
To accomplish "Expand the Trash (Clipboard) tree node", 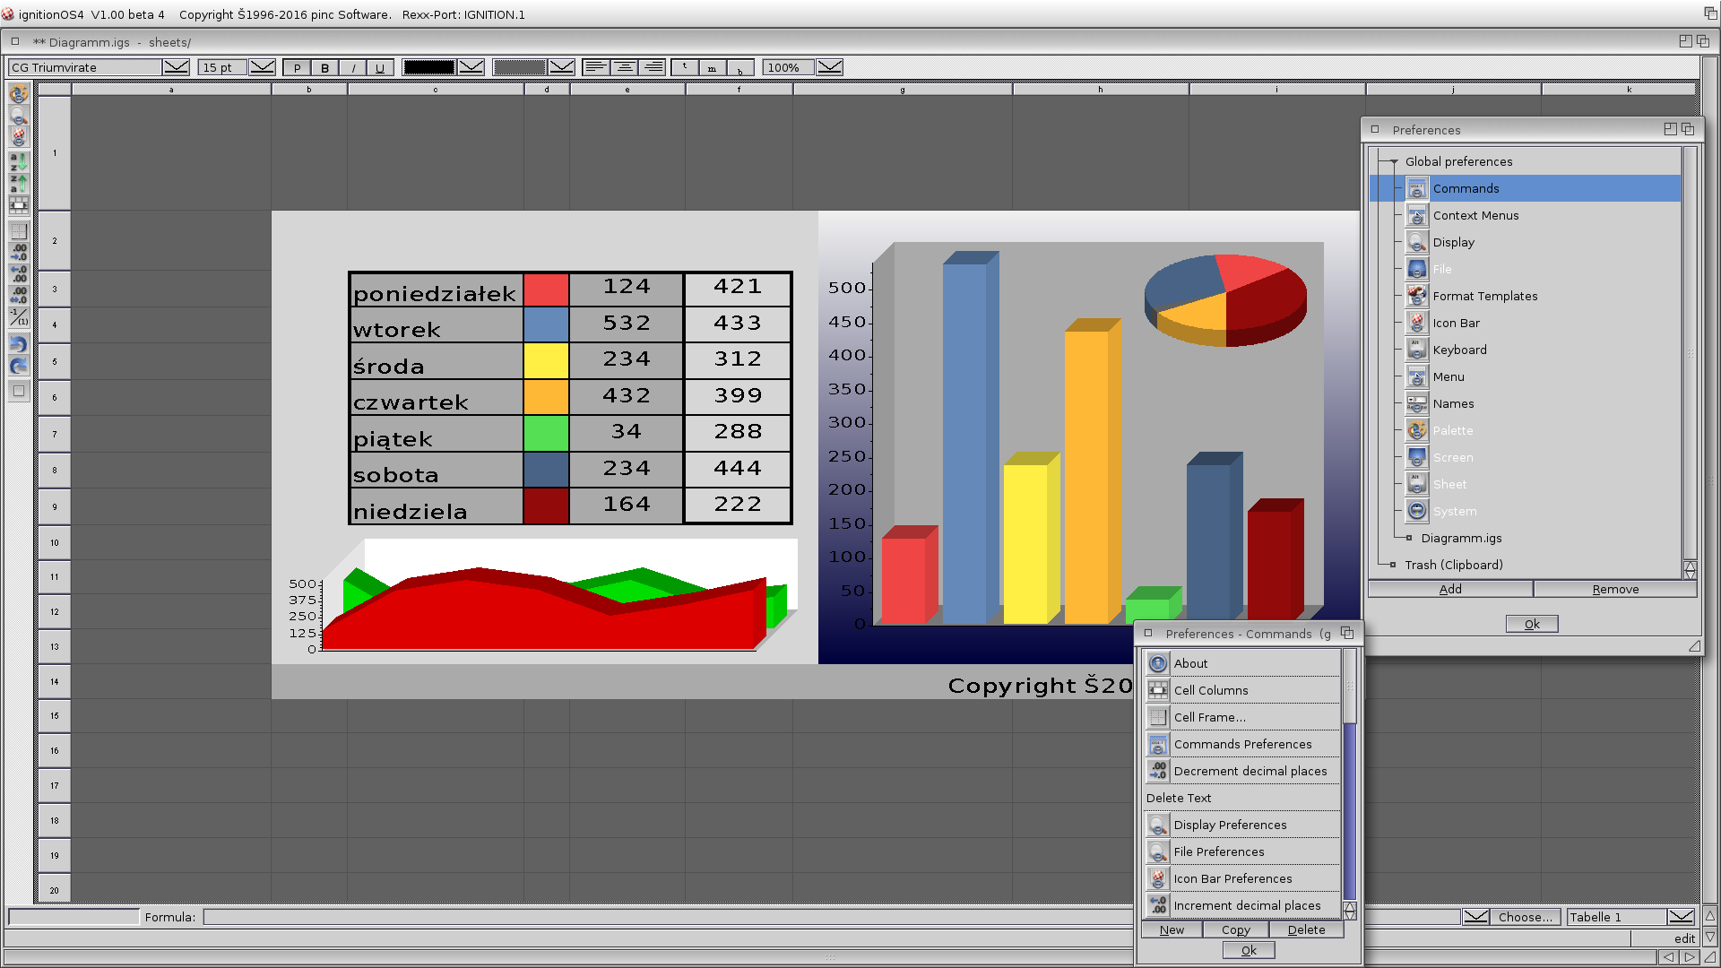I will [x=1392, y=565].
